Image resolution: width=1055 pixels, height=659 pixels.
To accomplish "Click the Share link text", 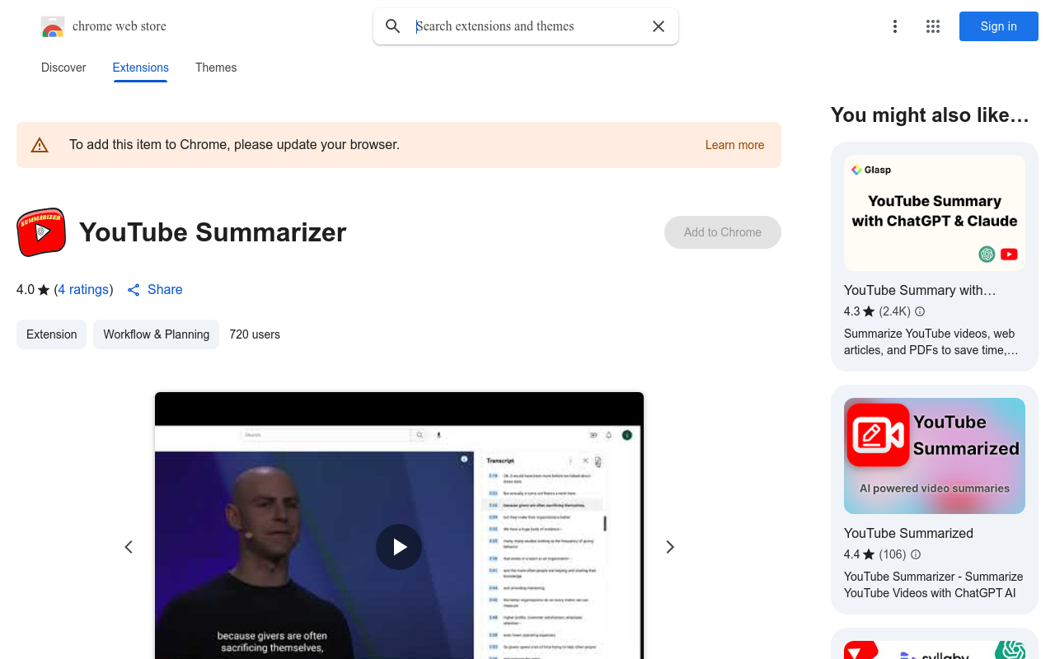I will [x=165, y=290].
